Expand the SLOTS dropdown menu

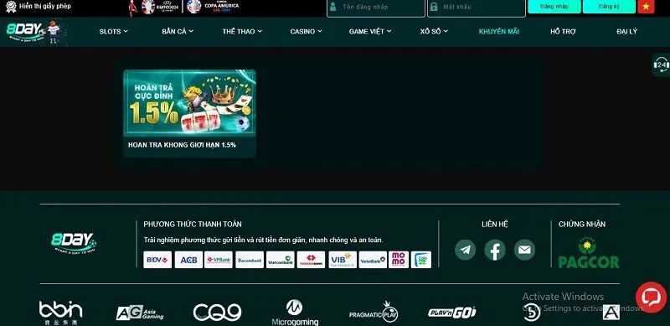[114, 31]
